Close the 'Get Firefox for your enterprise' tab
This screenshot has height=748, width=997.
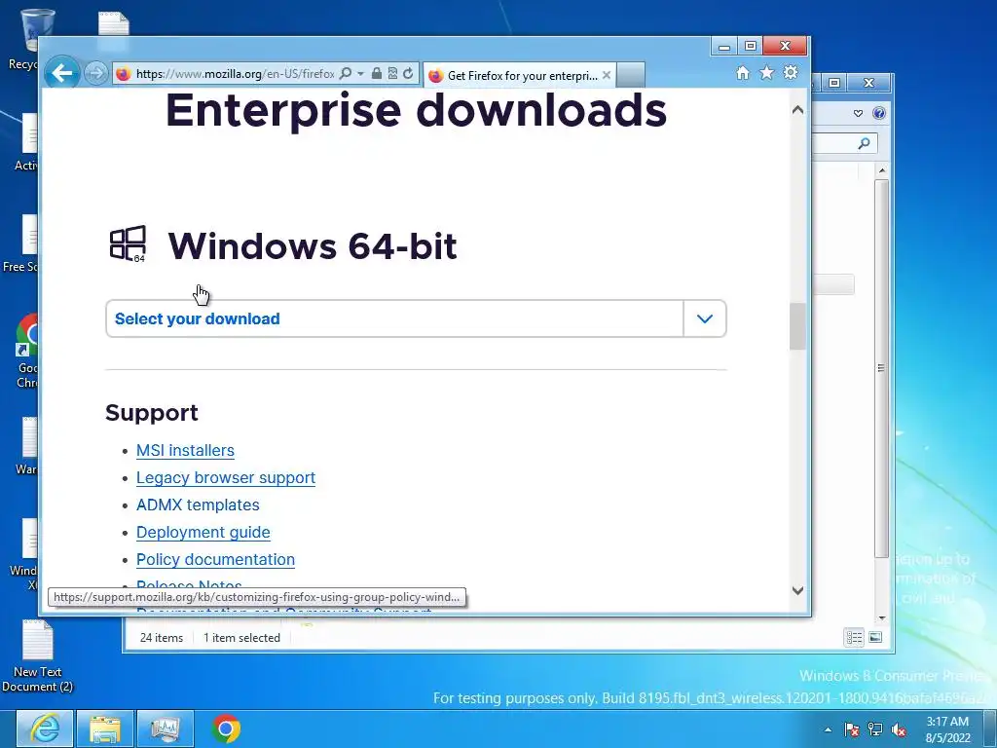[607, 75]
